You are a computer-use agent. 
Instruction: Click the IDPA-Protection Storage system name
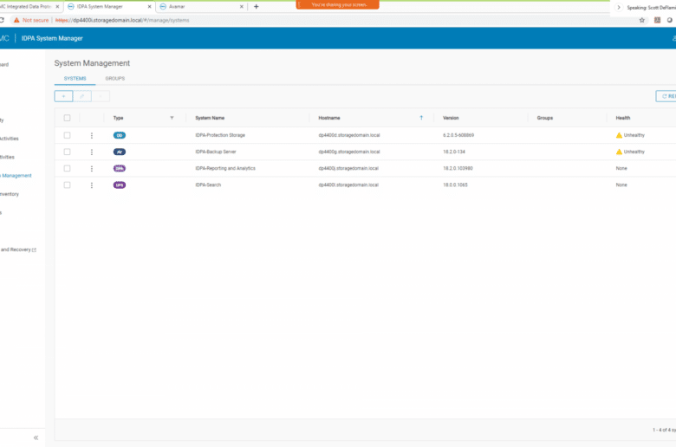pyautogui.click(x=220, y=135)
